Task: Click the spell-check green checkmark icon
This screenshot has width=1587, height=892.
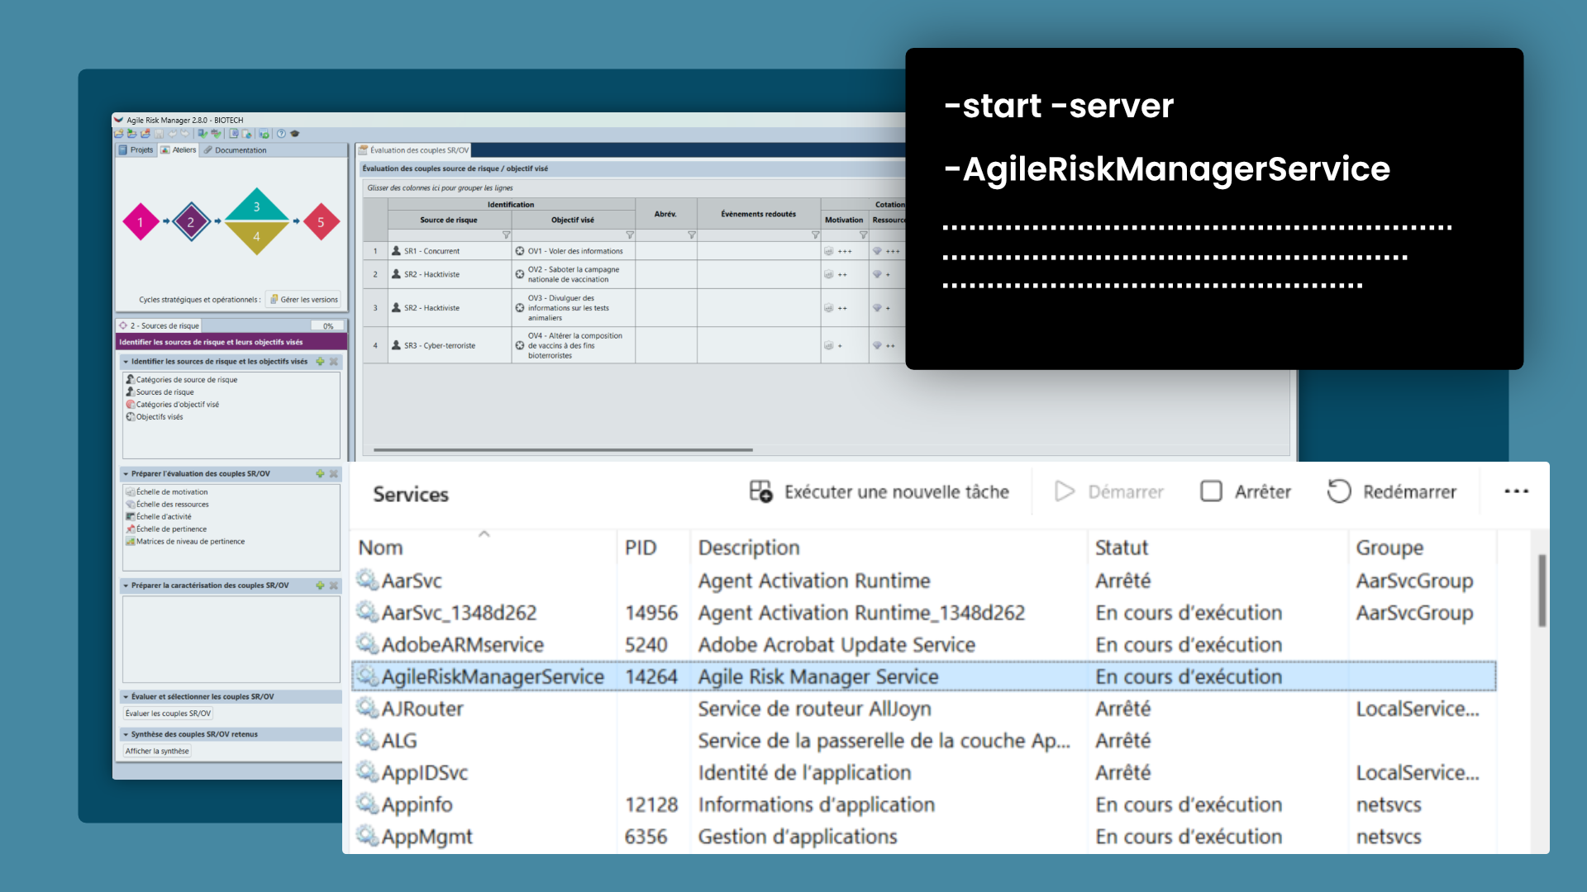Action: tap(216, 134)
